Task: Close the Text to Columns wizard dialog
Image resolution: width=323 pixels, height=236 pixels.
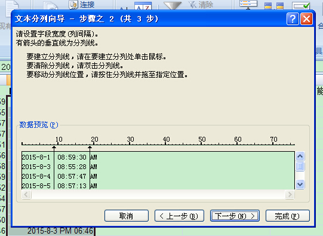Action: pyautogui.click(x=306, y=19)
